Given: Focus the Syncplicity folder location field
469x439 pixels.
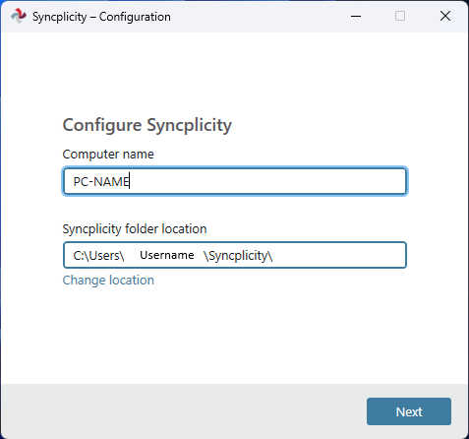Looking at the screenshot, I should click(235, 255).
